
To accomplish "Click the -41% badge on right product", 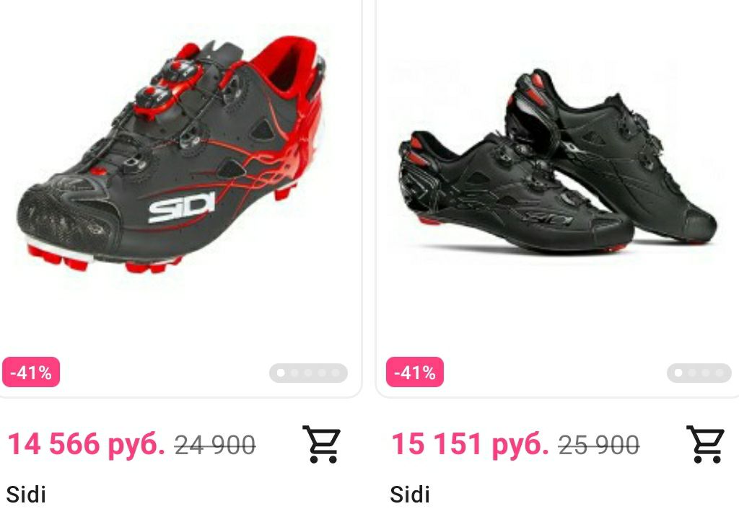I will pyautogui.click(x=415, y=372).
